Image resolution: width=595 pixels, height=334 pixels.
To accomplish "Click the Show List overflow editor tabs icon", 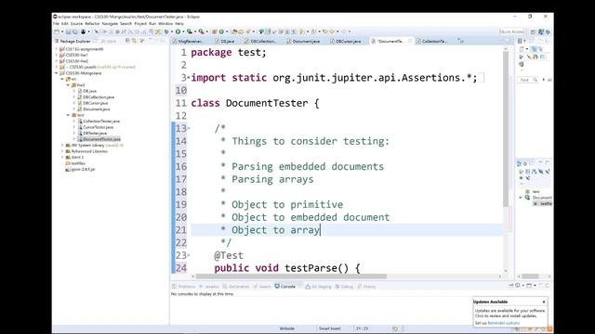I will click(x=461, y=41).
